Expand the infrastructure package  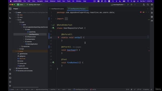point(24,37)
